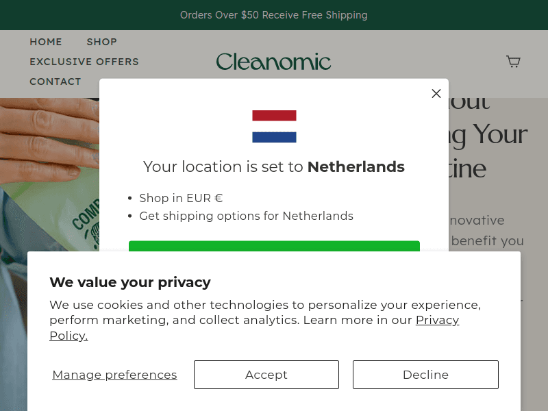This screenshot has height=411, width=548.
Task: Open the HOME navigation link
Action: coord(45,42)
